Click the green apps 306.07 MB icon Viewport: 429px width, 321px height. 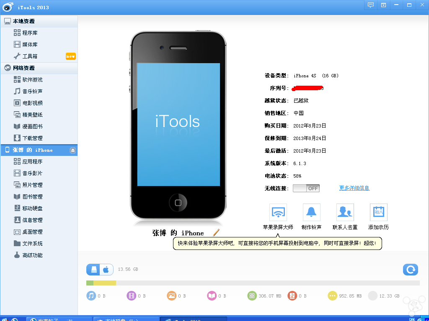(x=252, y=296)
